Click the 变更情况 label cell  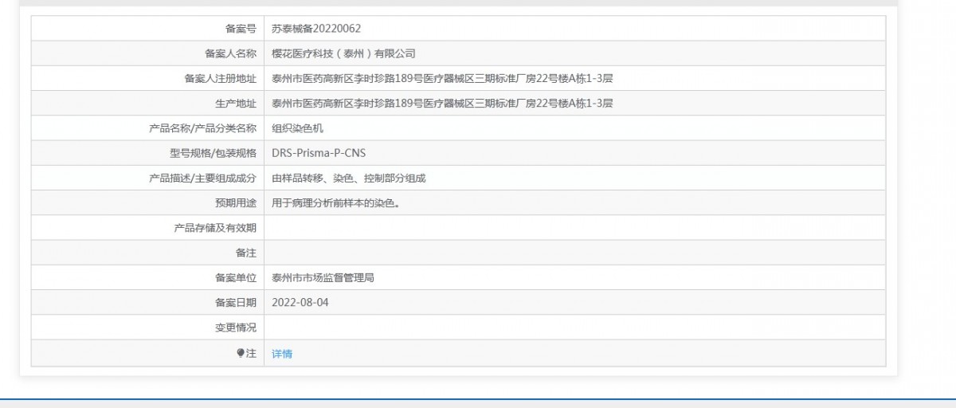(147, 328)
